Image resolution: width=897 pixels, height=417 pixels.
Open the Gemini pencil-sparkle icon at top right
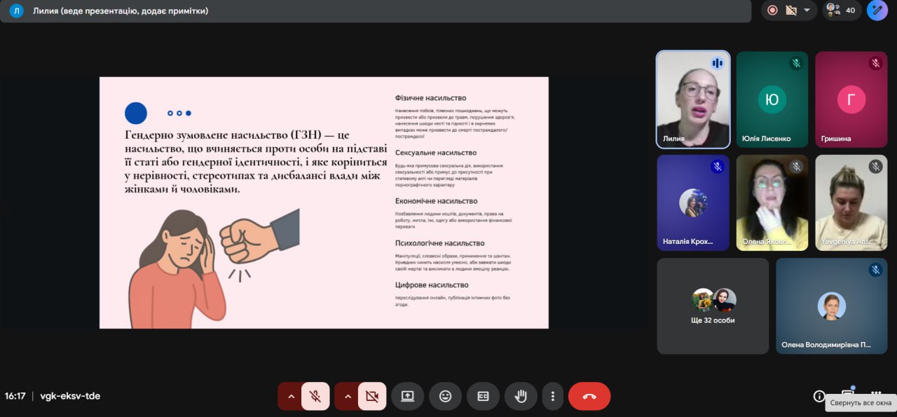[x=877, y=11]
